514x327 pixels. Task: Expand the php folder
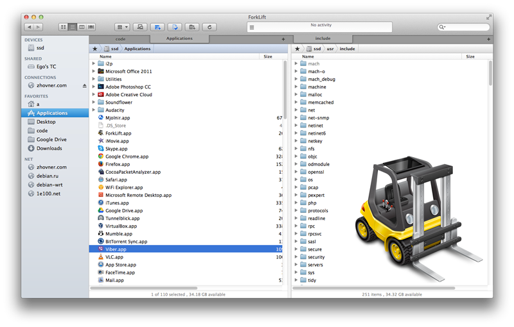pos(296,203)
